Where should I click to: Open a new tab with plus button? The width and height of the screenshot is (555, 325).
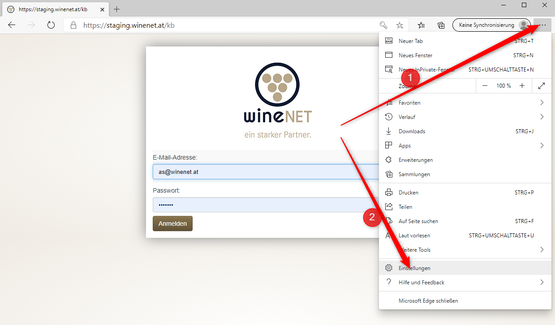(117, 9)
